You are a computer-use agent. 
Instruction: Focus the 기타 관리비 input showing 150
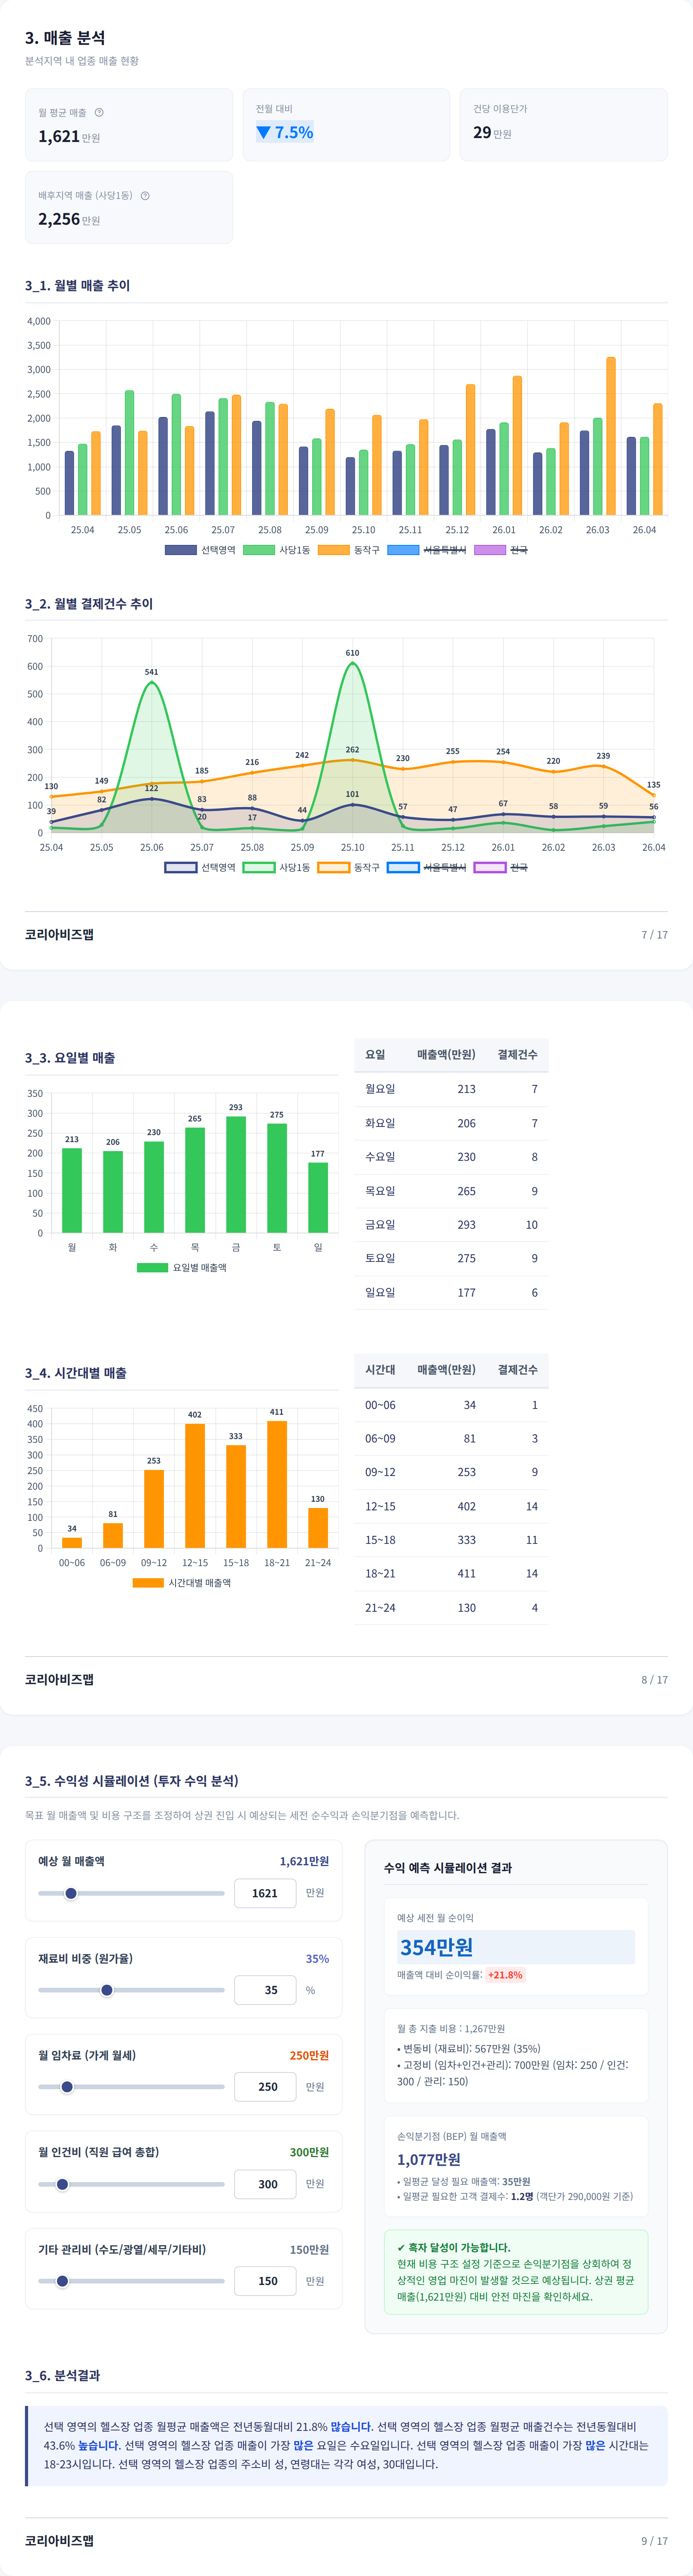click(265, 2281)
